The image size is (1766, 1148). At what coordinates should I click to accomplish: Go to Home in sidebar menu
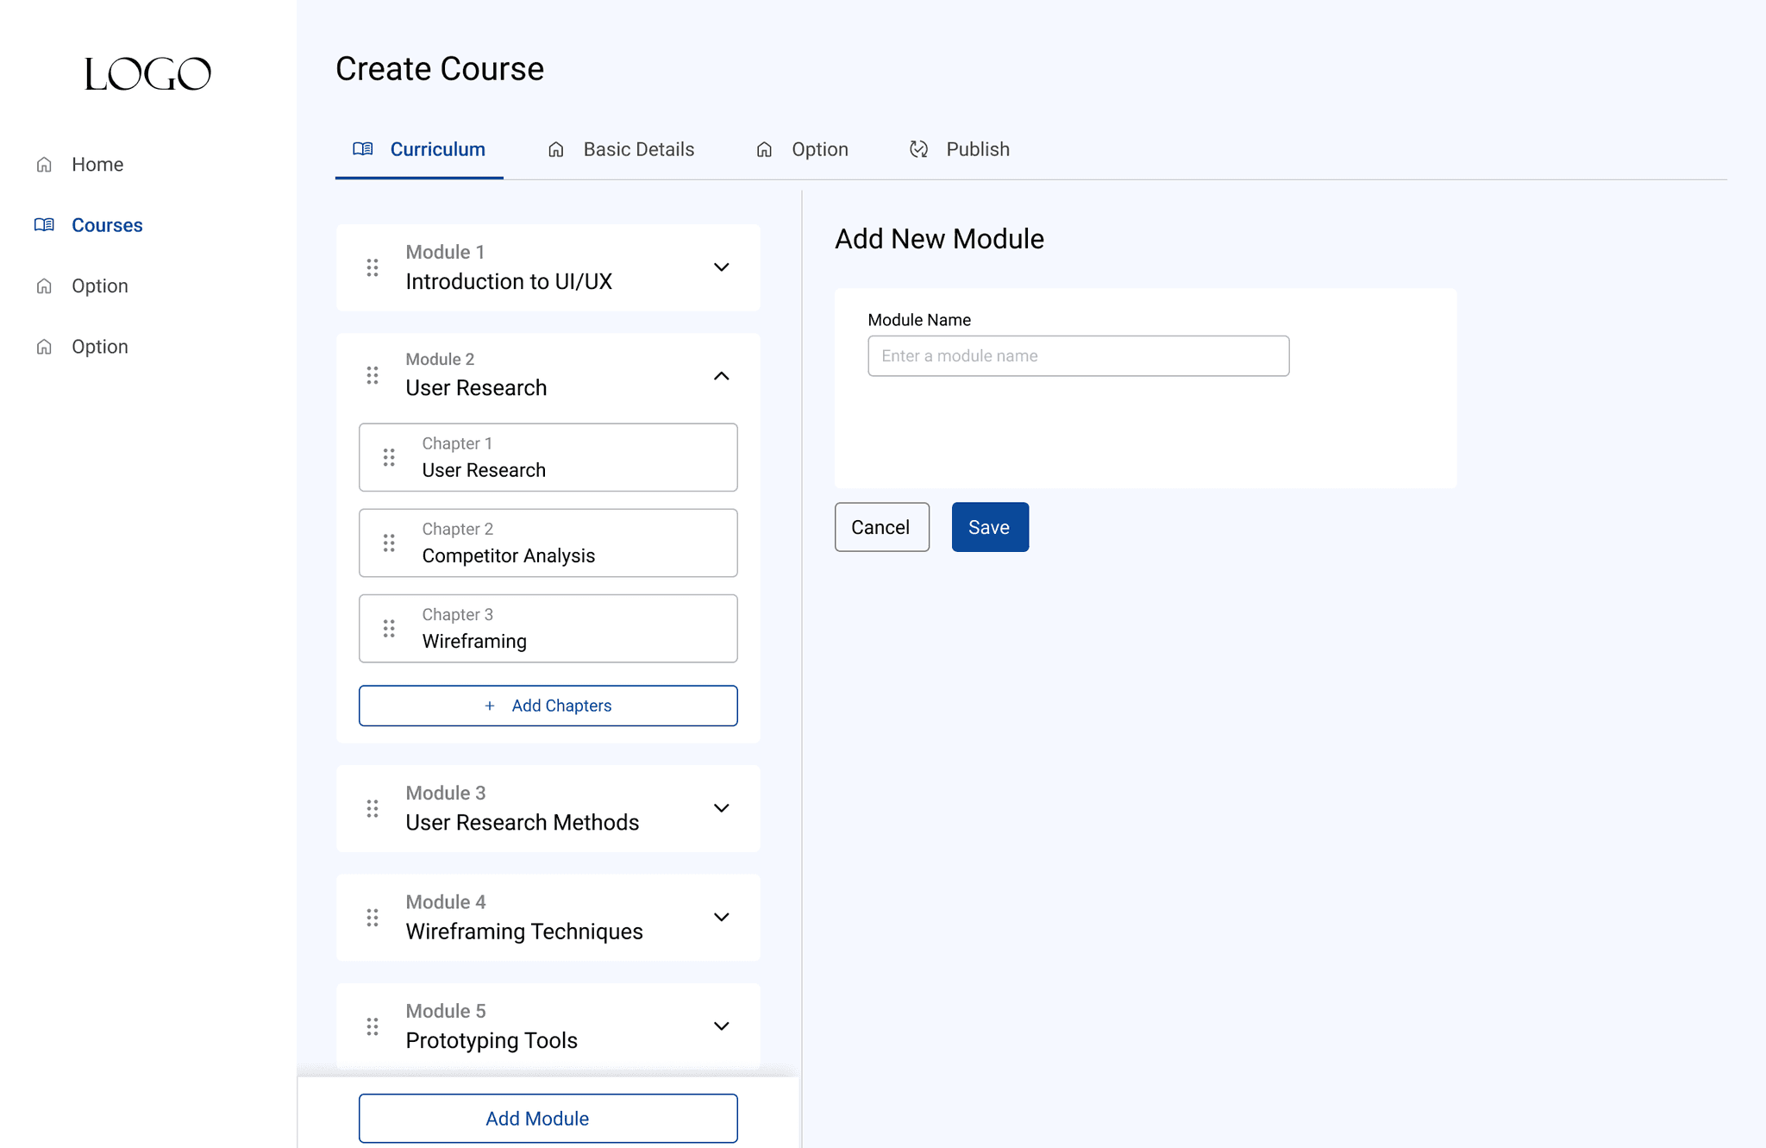click(97, 165)
